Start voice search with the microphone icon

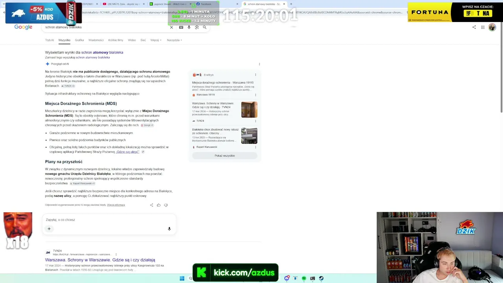[189, 28]
